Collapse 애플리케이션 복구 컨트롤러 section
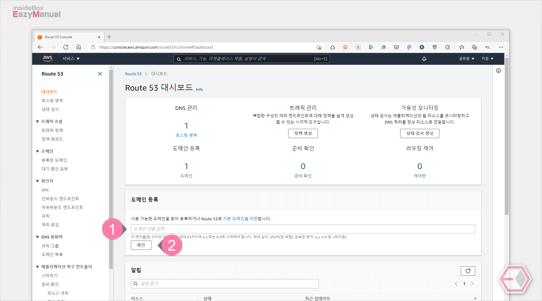This screenshot has width=542, height=301. pyautogui.click(x=37, y=267)
